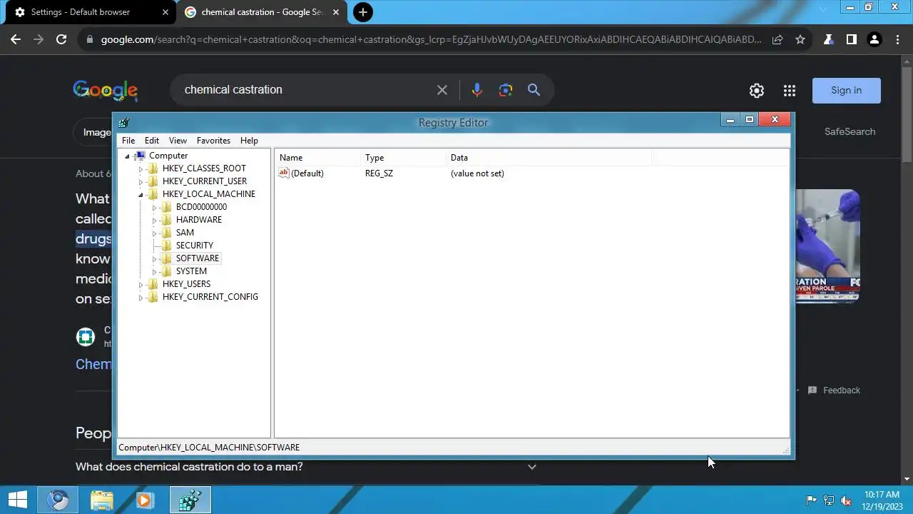Open the Help menu in Registry Editor
Screen dimensions: 913x514
tap(249, 141)
